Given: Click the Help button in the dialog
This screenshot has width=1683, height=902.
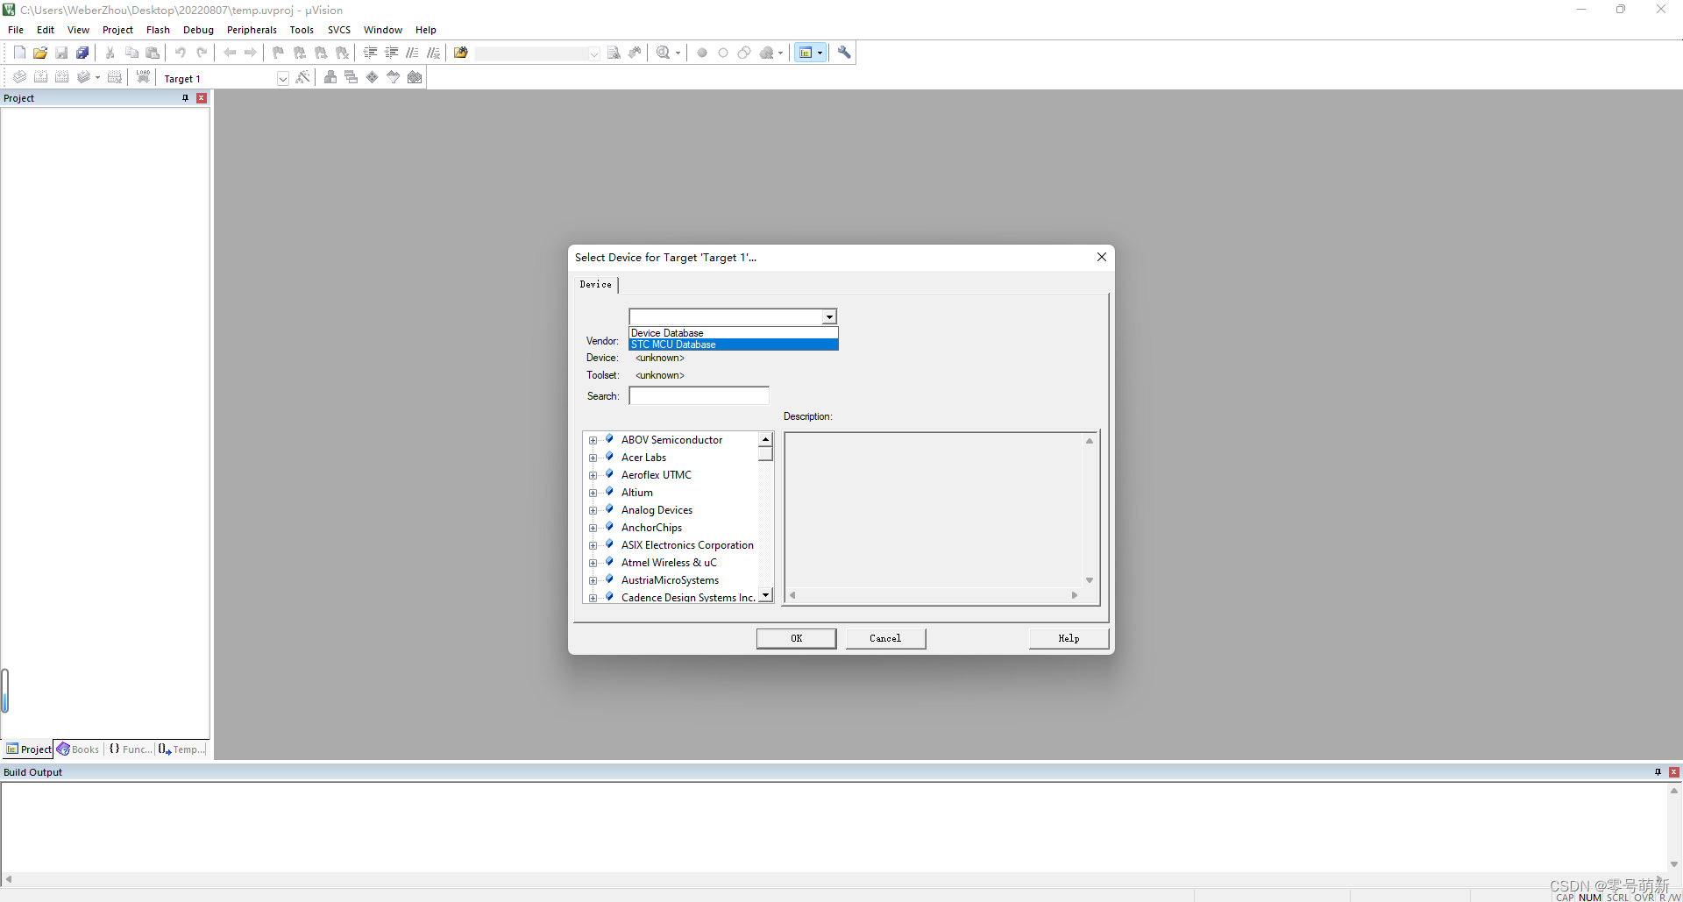Looking at the screenshot, I should [1069, 638].
